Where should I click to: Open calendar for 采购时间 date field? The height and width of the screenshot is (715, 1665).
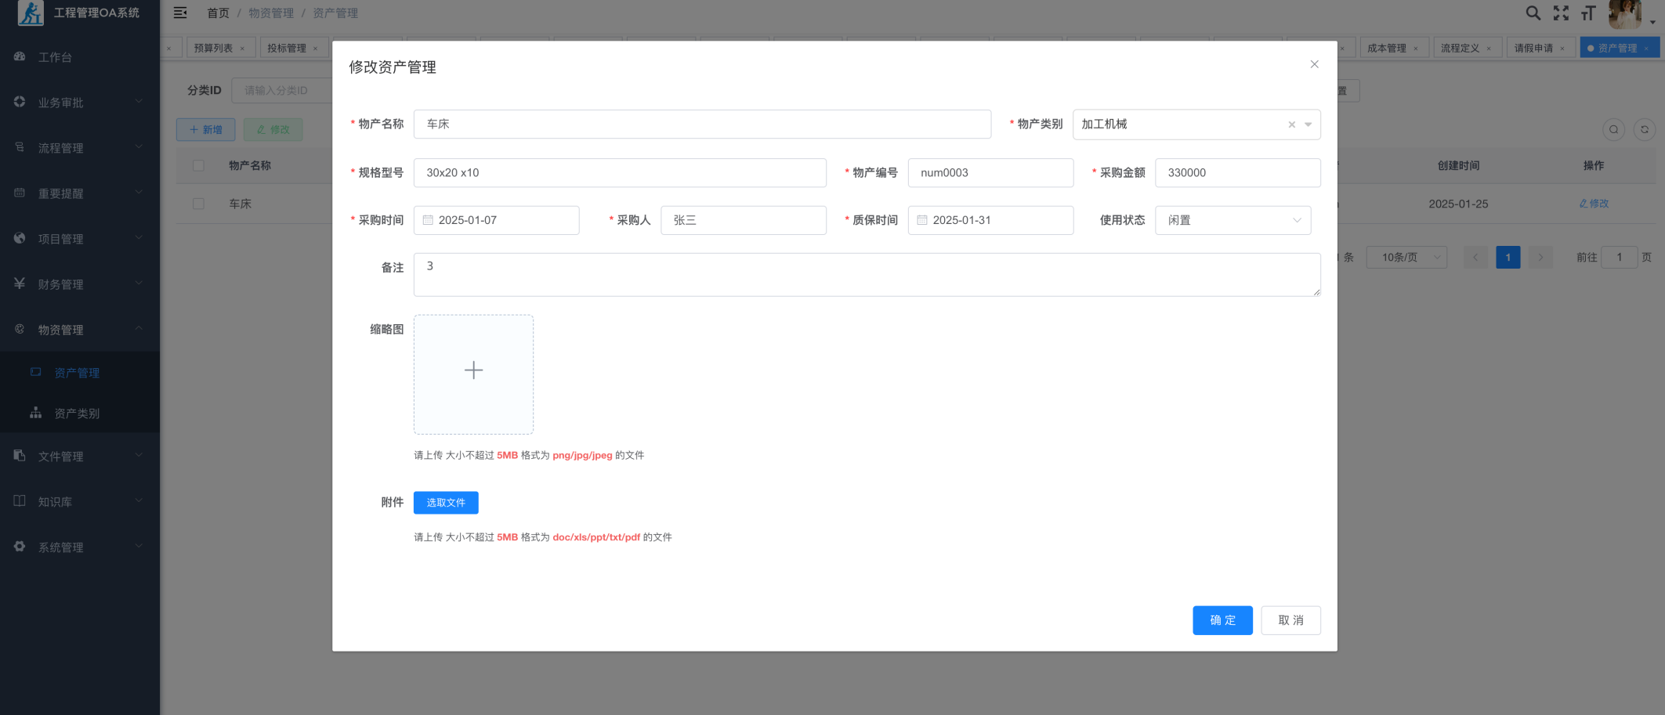tap(429, 220)
